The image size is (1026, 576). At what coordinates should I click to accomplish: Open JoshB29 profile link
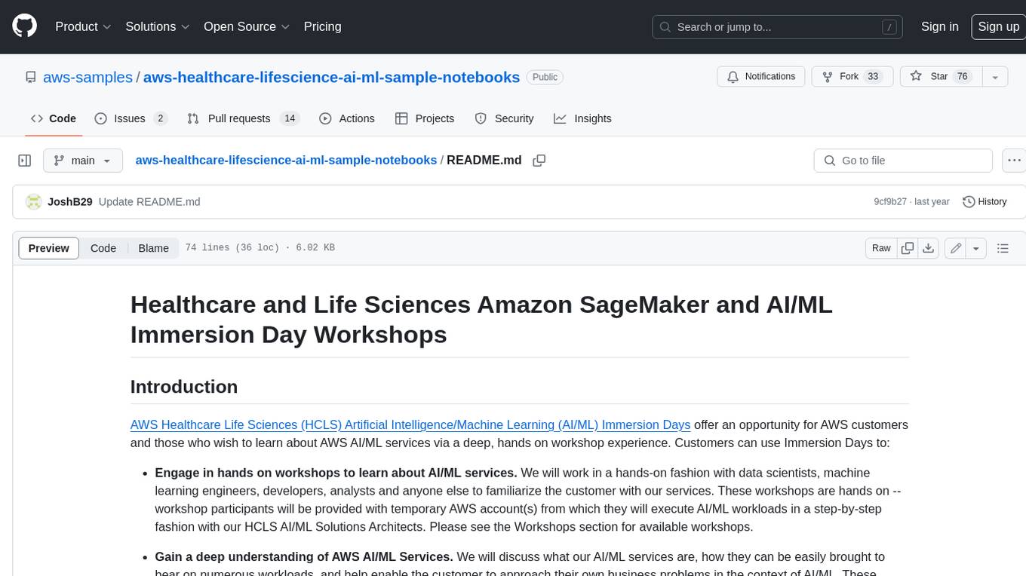(x=69, y=202)
